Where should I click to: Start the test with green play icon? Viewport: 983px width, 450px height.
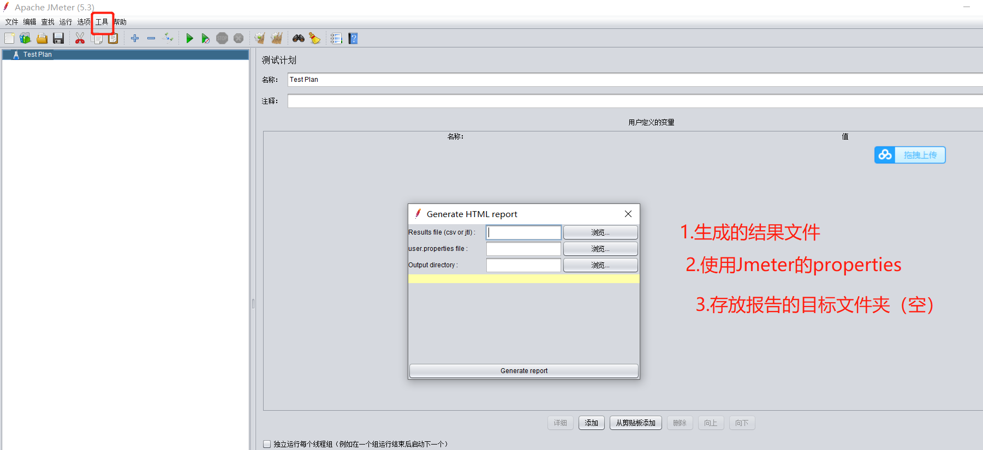[189, 38]
